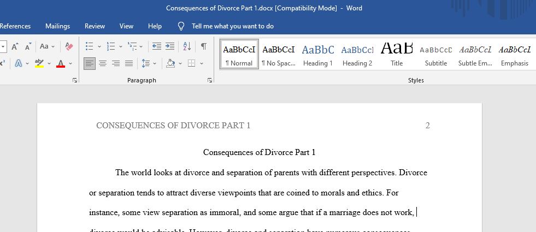This screenshot has height=232, width=536.
Task: Apply the Subtitle style
Action: pos(436,54)
